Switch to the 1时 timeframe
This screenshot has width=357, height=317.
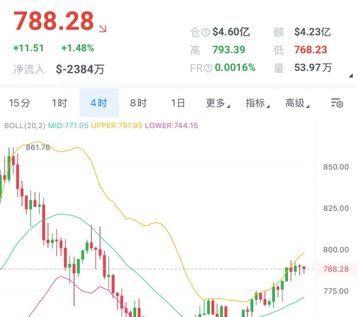[60, 103]
